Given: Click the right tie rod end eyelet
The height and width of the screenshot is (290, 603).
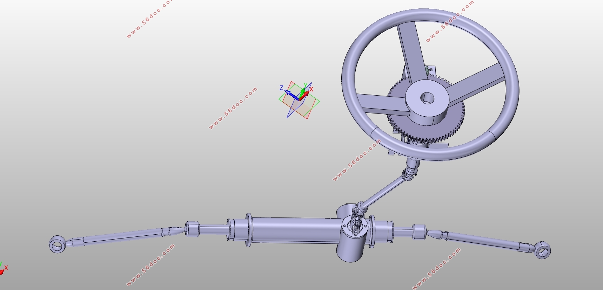Looking at the screenshot, I should (x=543, y=250).
